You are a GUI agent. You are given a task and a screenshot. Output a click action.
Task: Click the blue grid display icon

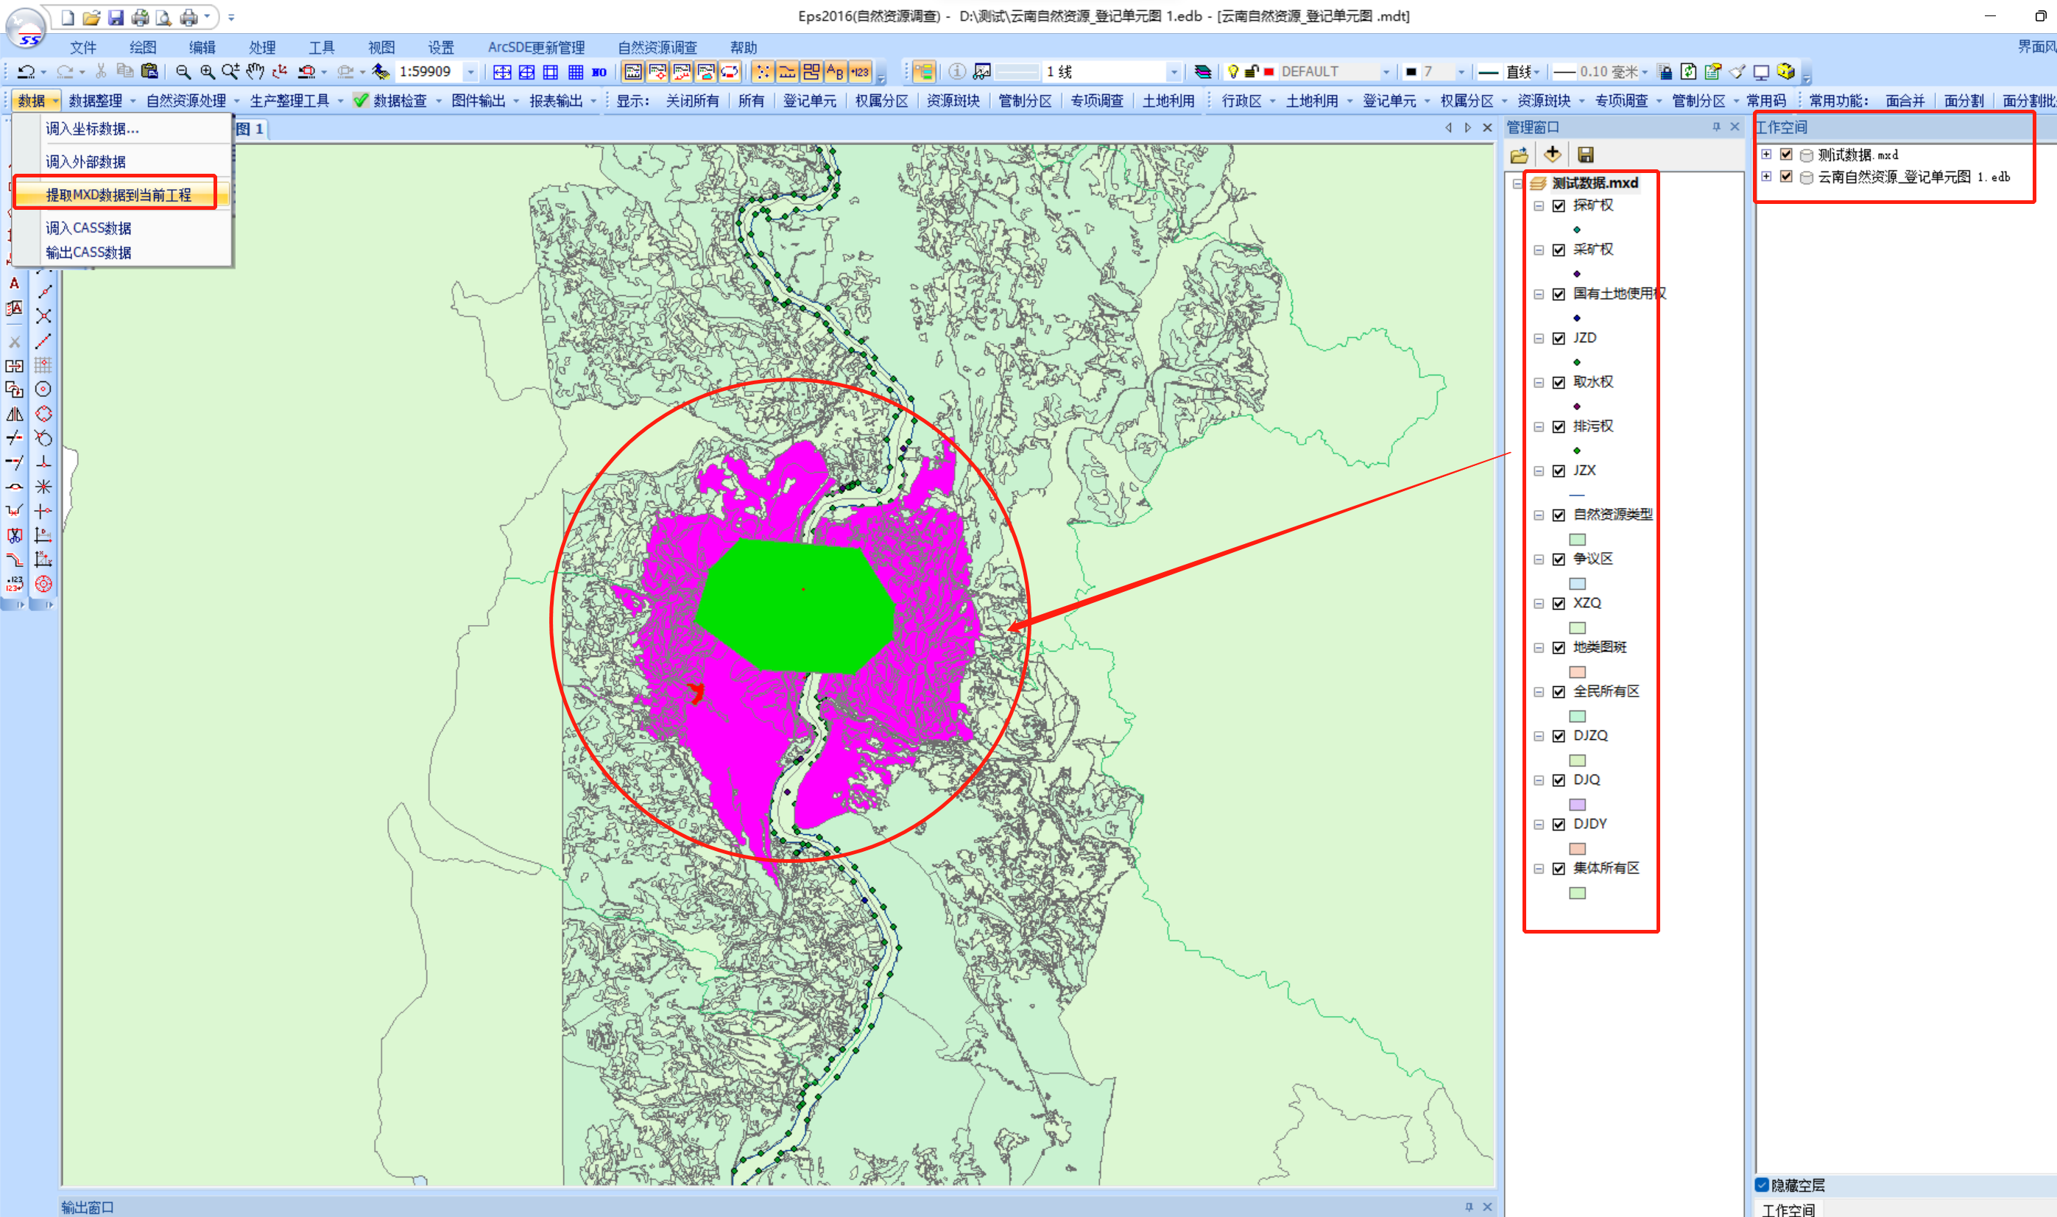click(576, 72)
